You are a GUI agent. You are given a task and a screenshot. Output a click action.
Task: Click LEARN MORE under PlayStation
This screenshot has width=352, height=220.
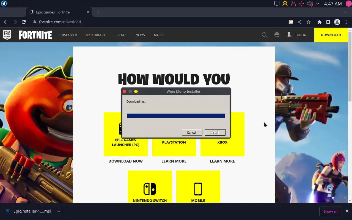tap(174, 161)
